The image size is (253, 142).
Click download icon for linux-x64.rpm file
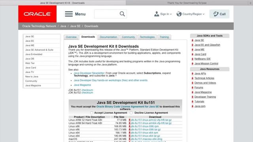(129, 133)
